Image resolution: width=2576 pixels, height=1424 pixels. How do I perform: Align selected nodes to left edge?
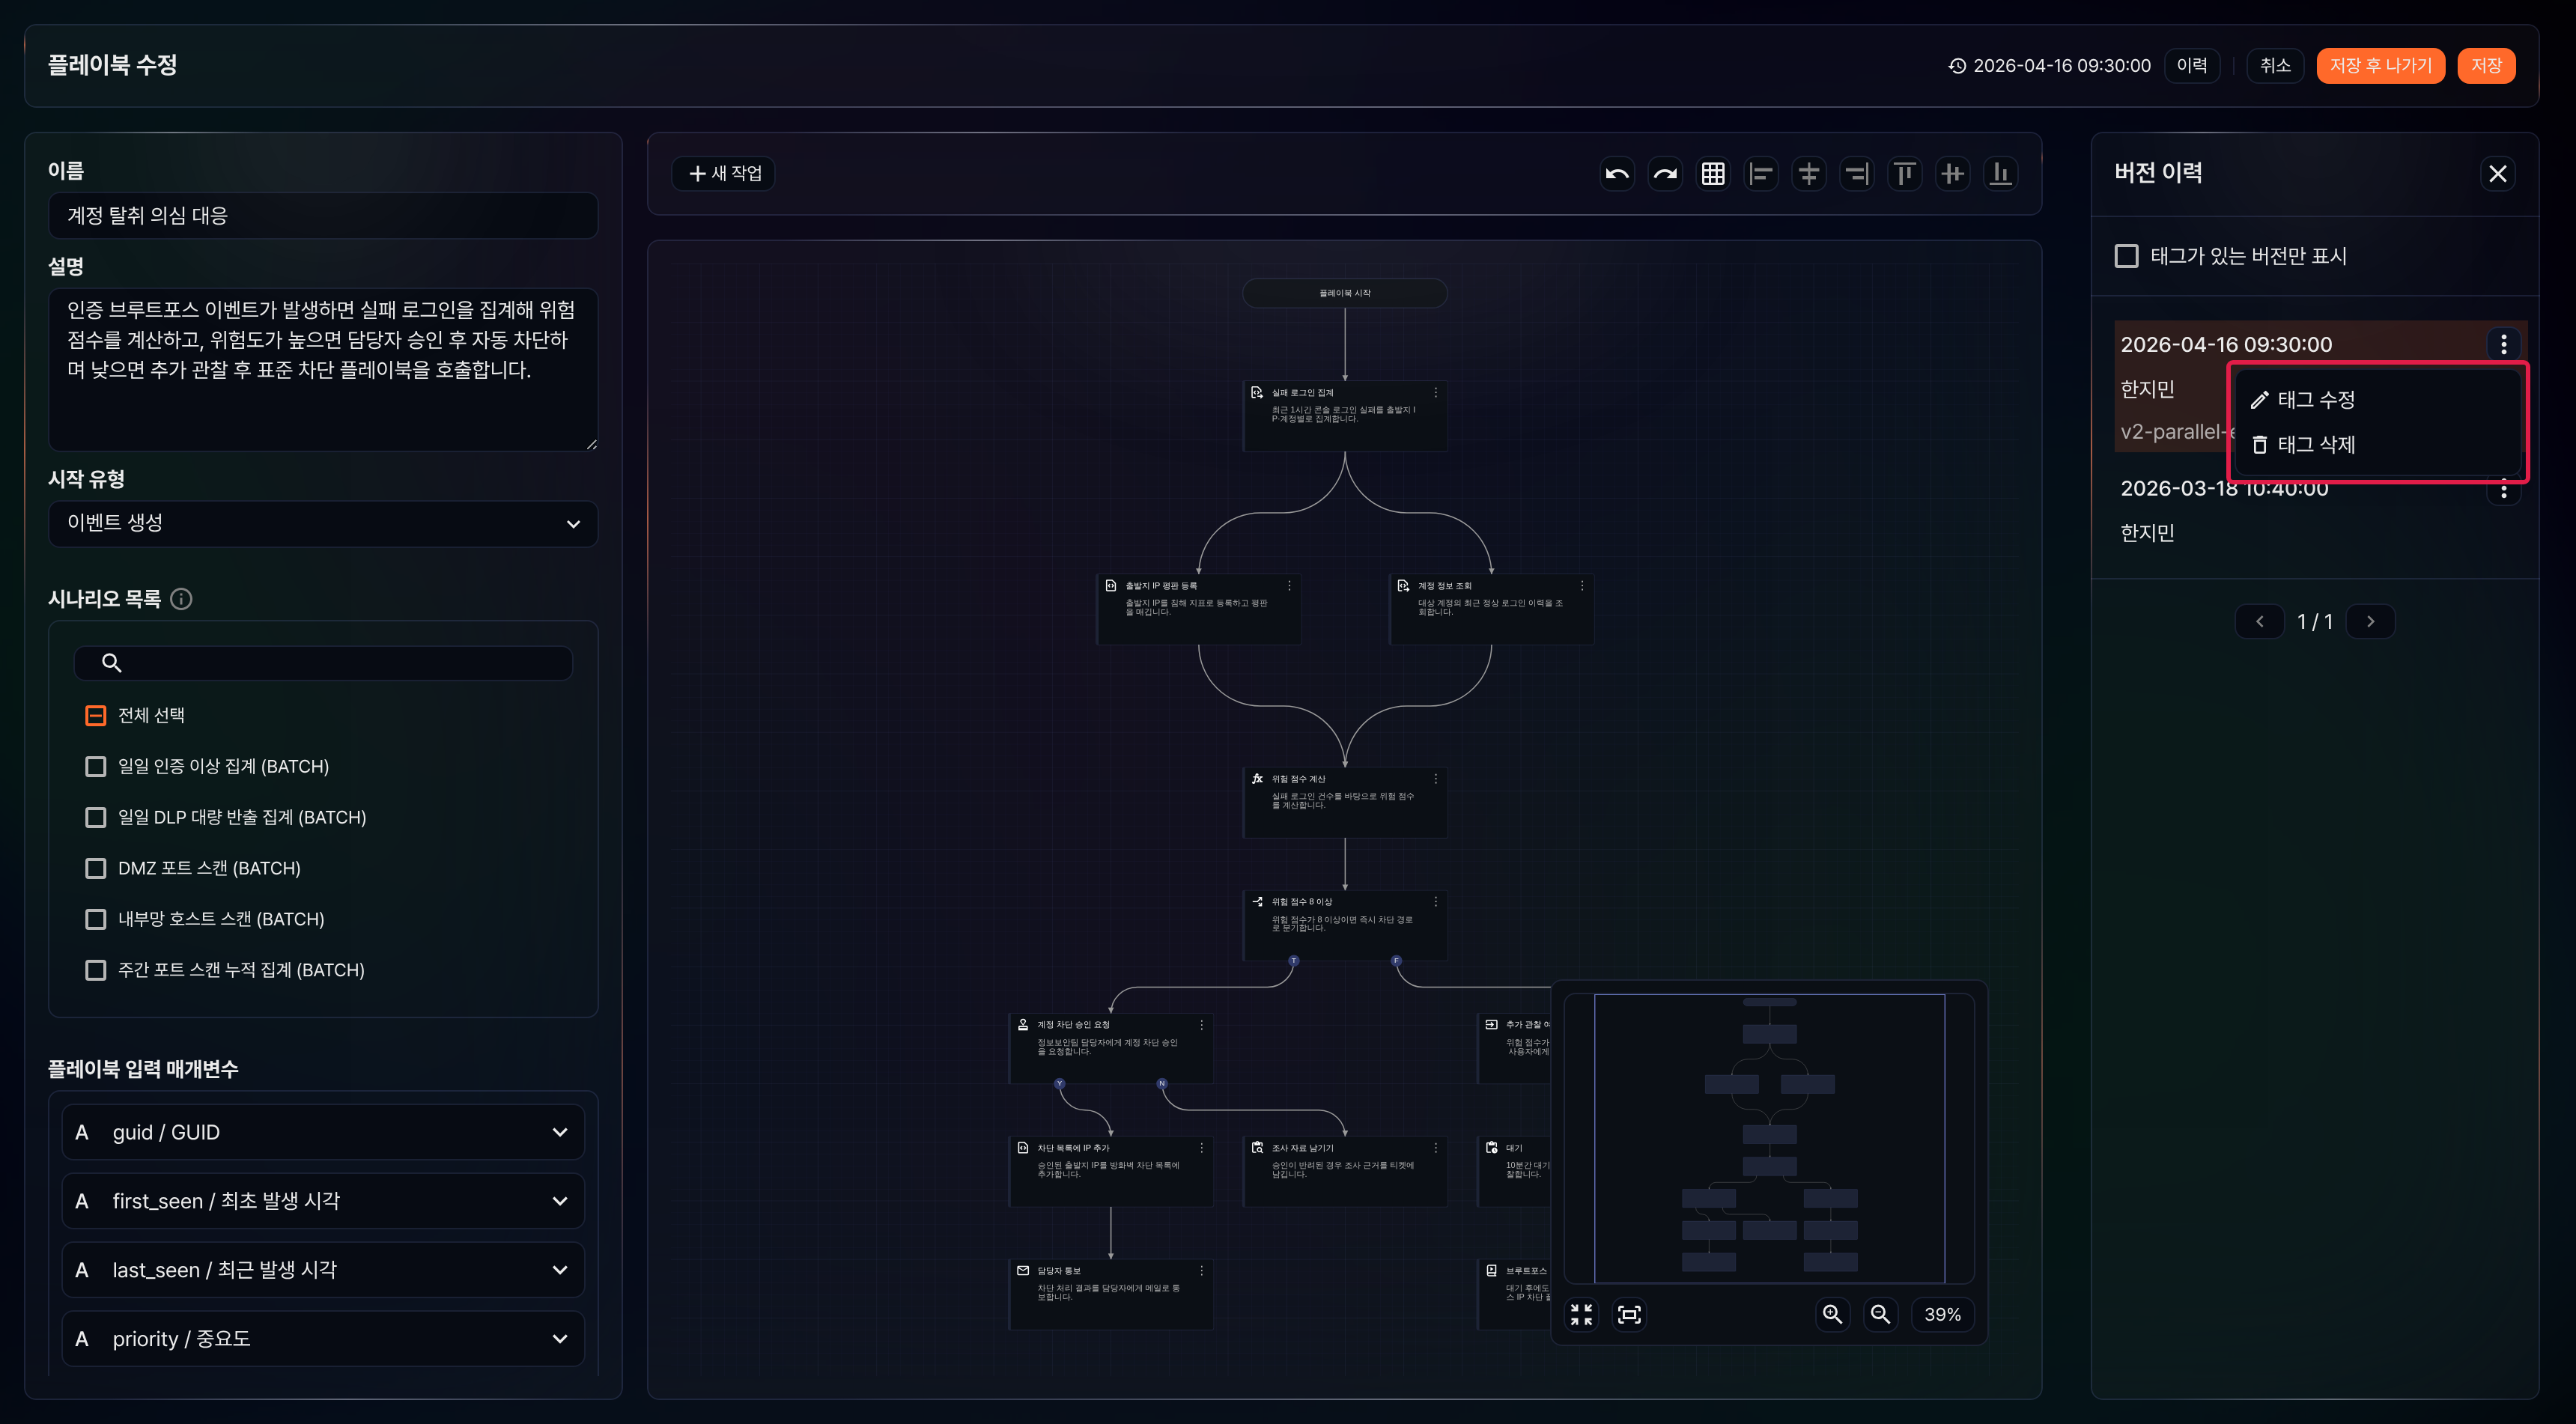tap(1761, 174)
